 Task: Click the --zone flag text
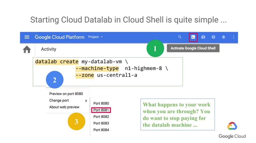[84, 75]
